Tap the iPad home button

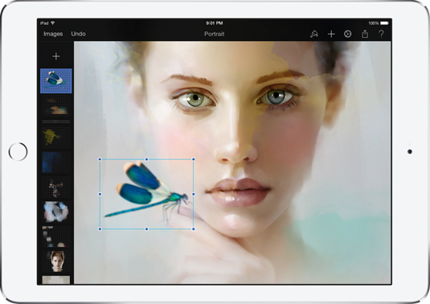(x=18, y=151)
